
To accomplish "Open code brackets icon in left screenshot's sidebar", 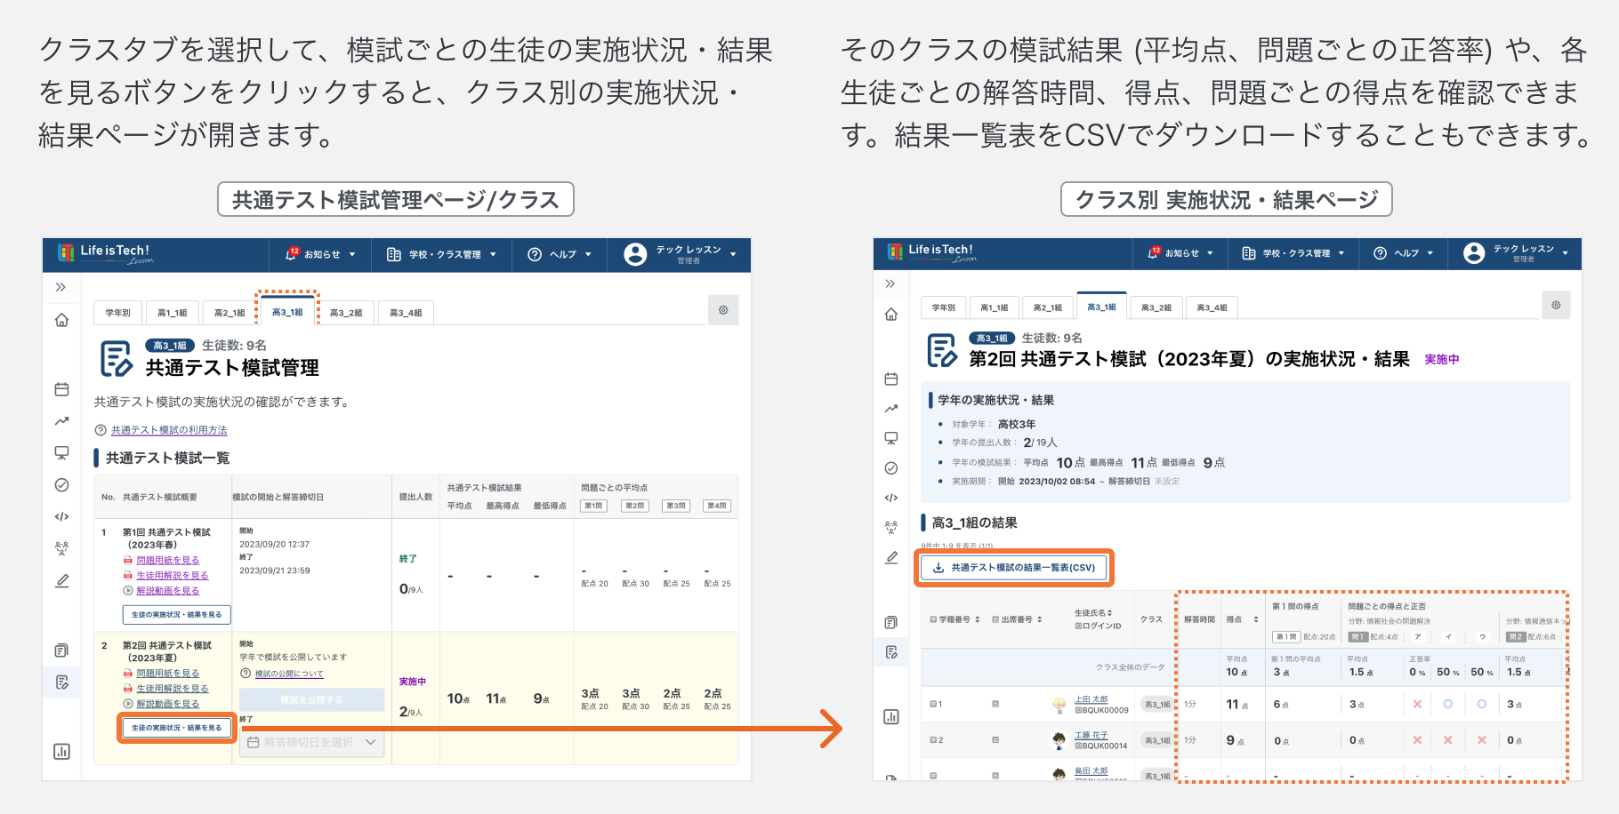I will click(61, 516).
